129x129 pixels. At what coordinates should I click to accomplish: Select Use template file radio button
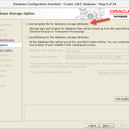(x=27, y=24)
